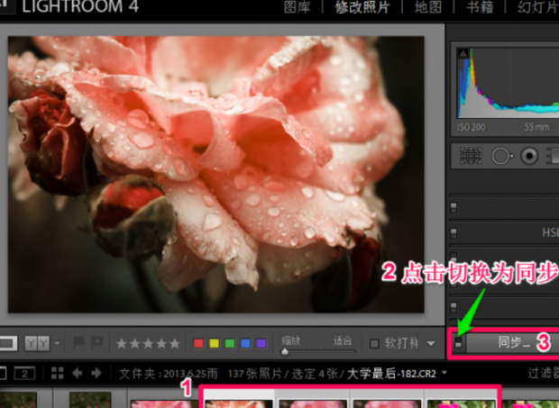The height and width of the screenshot is (408, 559).
Task: Click the 缩放 label in toolbar
Action: coord(291,341)
